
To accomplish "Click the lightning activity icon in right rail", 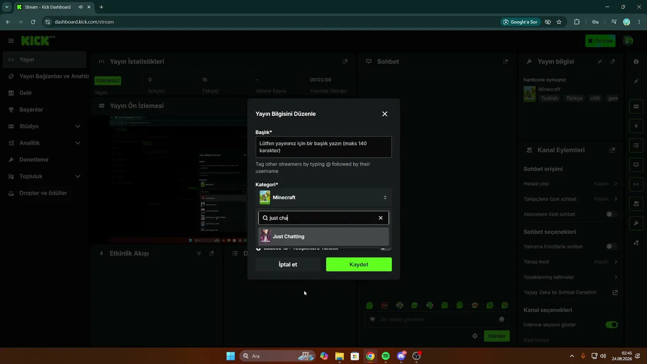I will click(636, 126).
